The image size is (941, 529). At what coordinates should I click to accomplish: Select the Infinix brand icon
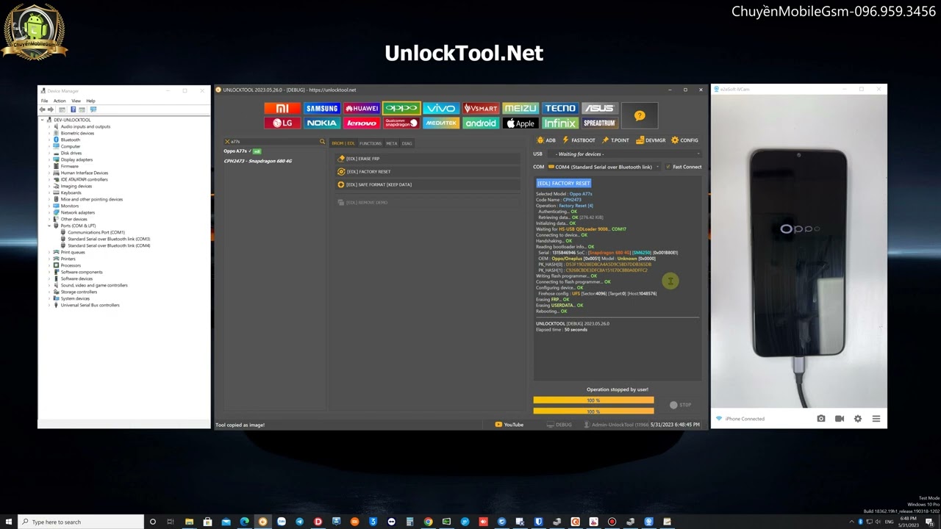tap(560, 123)
